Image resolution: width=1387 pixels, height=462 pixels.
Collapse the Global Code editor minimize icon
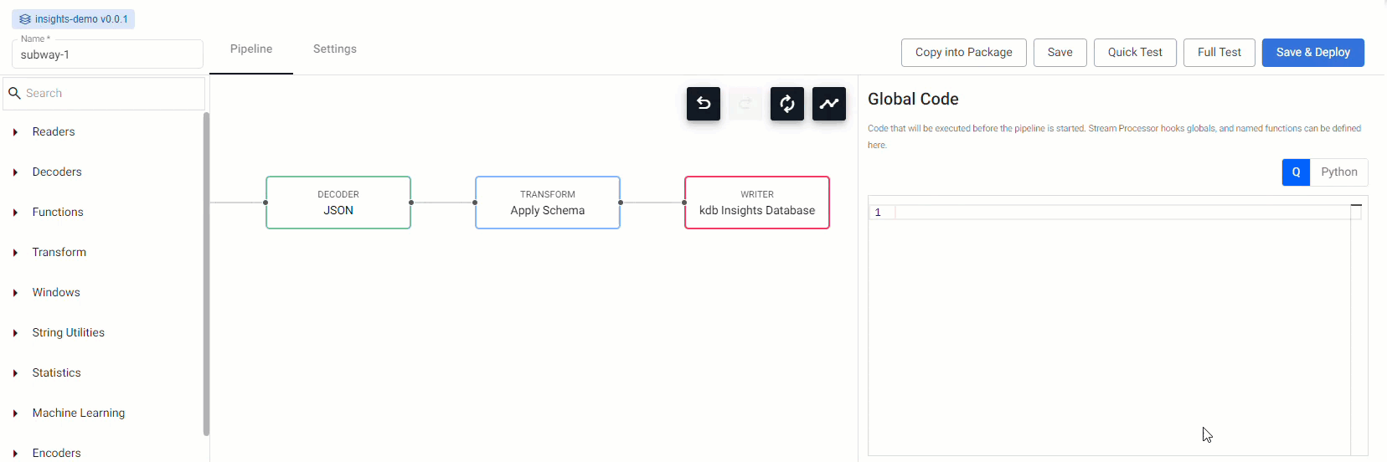pyautogui.click(x=1356, y=205)
